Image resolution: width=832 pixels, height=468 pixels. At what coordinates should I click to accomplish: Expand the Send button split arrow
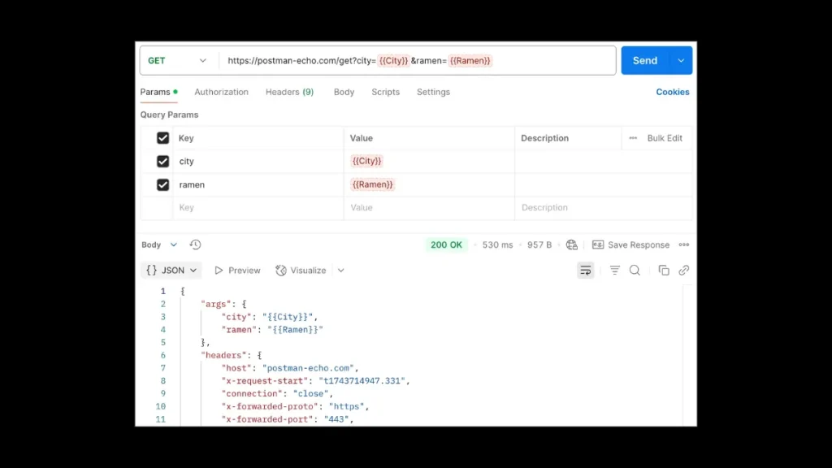[679, 60]
